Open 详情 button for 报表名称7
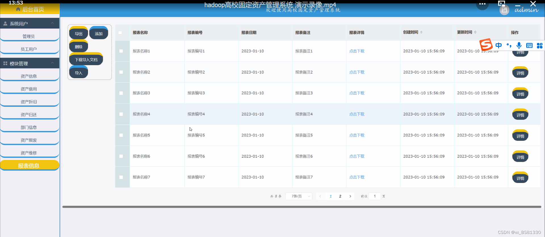The width and height of the screenshot is (545, 237). click(520, 177)
